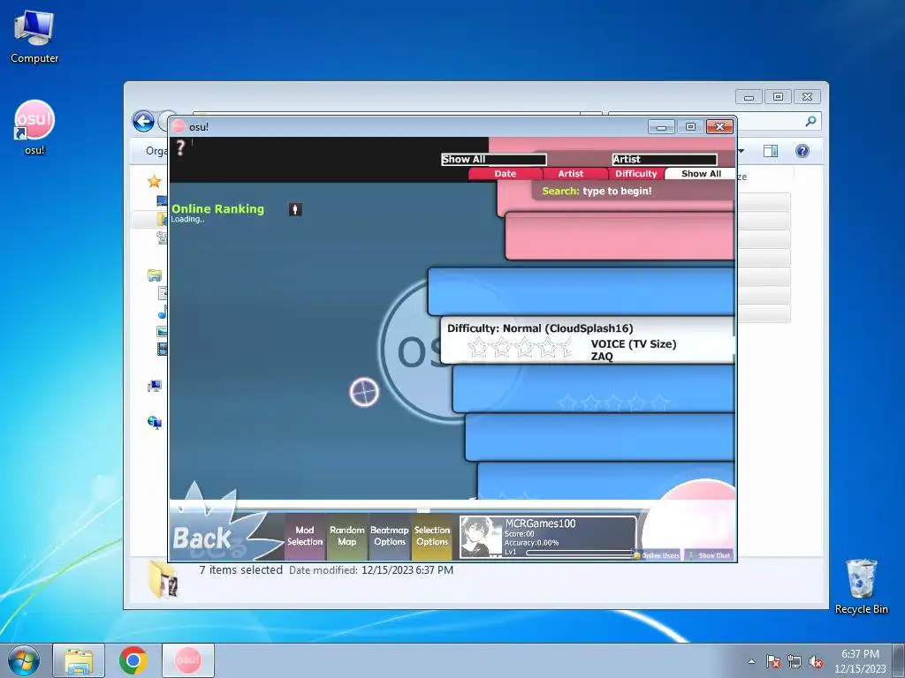Viewport: 905px width, 678px height.
Task: Select the Music library icon in Explorer
Action: 163,313
